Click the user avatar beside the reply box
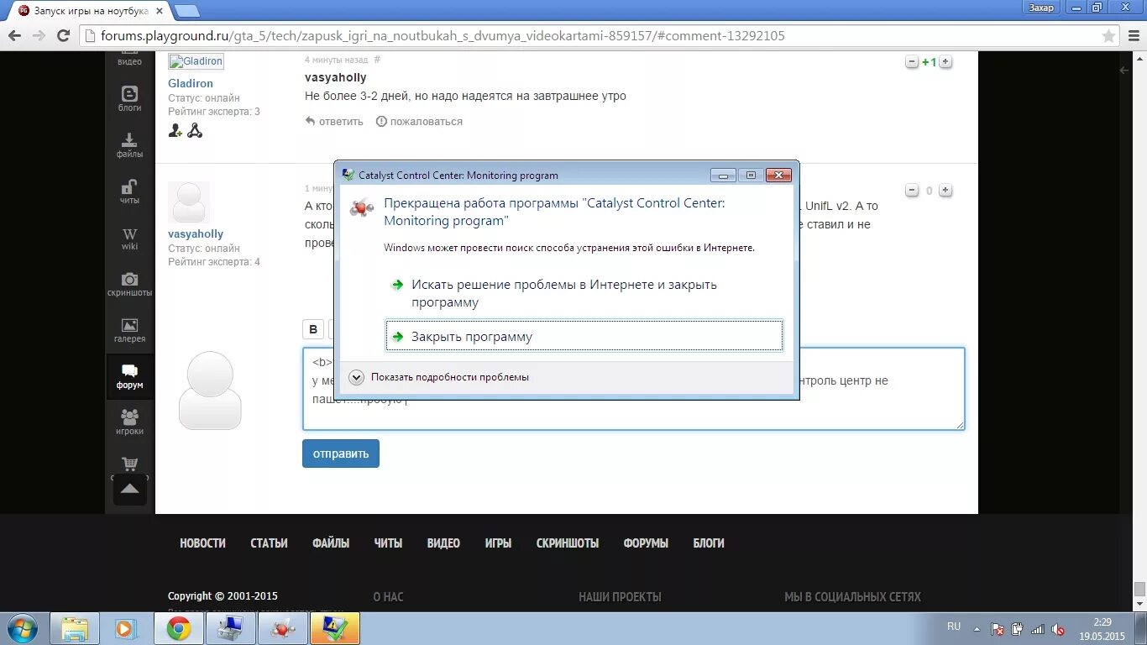 [210, 391]
